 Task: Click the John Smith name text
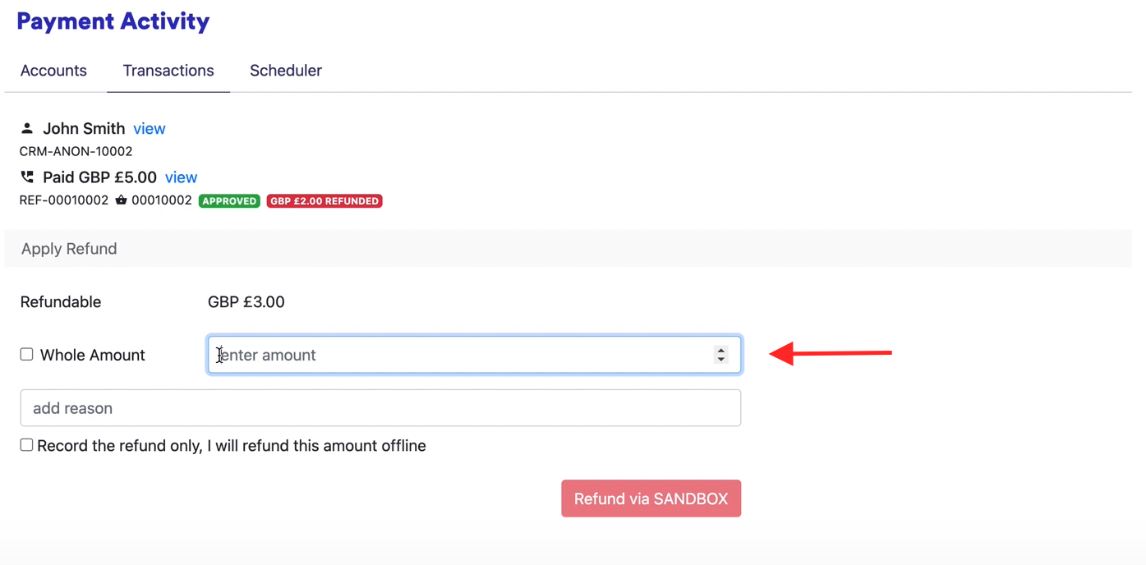tap(84, 128)
